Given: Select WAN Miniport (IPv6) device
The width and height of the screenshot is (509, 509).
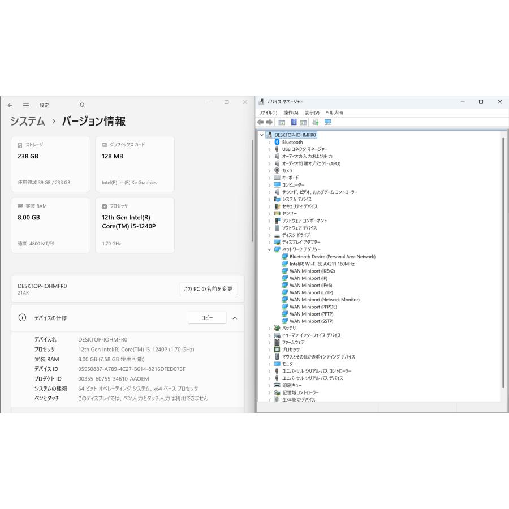Looking at the screenshot, I should coord(310,285).
